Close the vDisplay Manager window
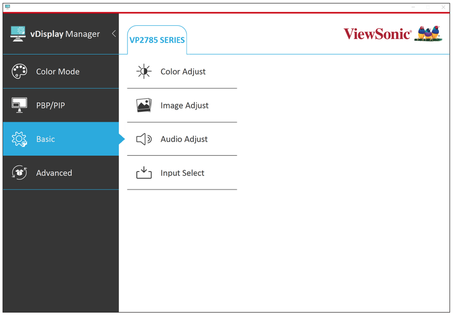This screenshot has height=316, width=453. point(443,7)
